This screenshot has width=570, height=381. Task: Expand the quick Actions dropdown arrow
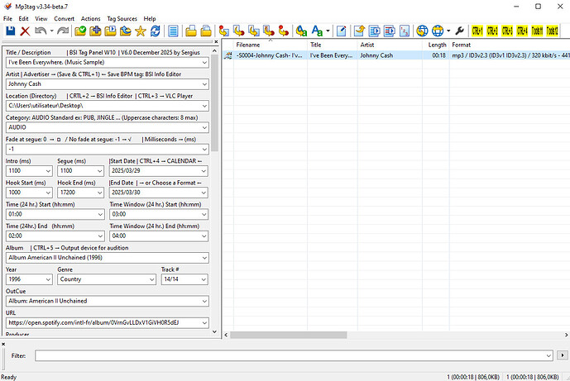tap(328, 31)
